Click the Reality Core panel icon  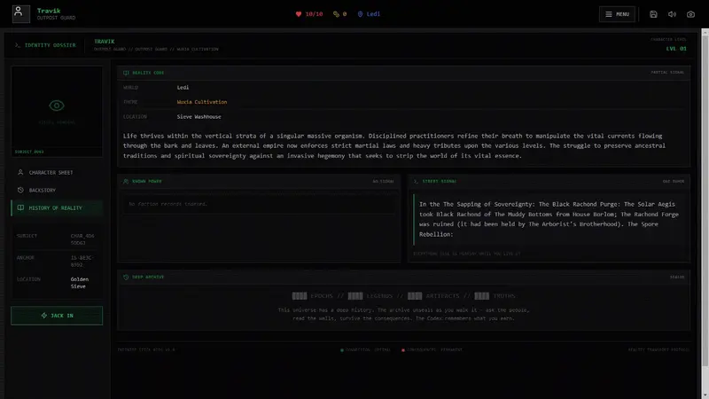pyautogui.click(x=126, y=73)
